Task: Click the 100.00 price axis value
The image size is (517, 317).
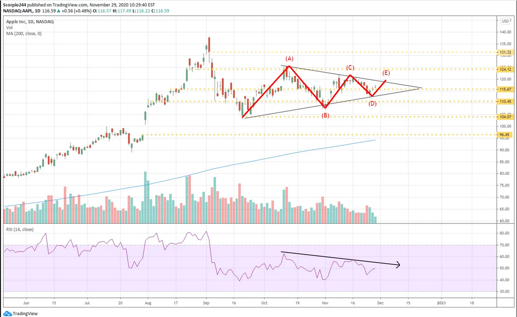Action: (x=505, y=127)
